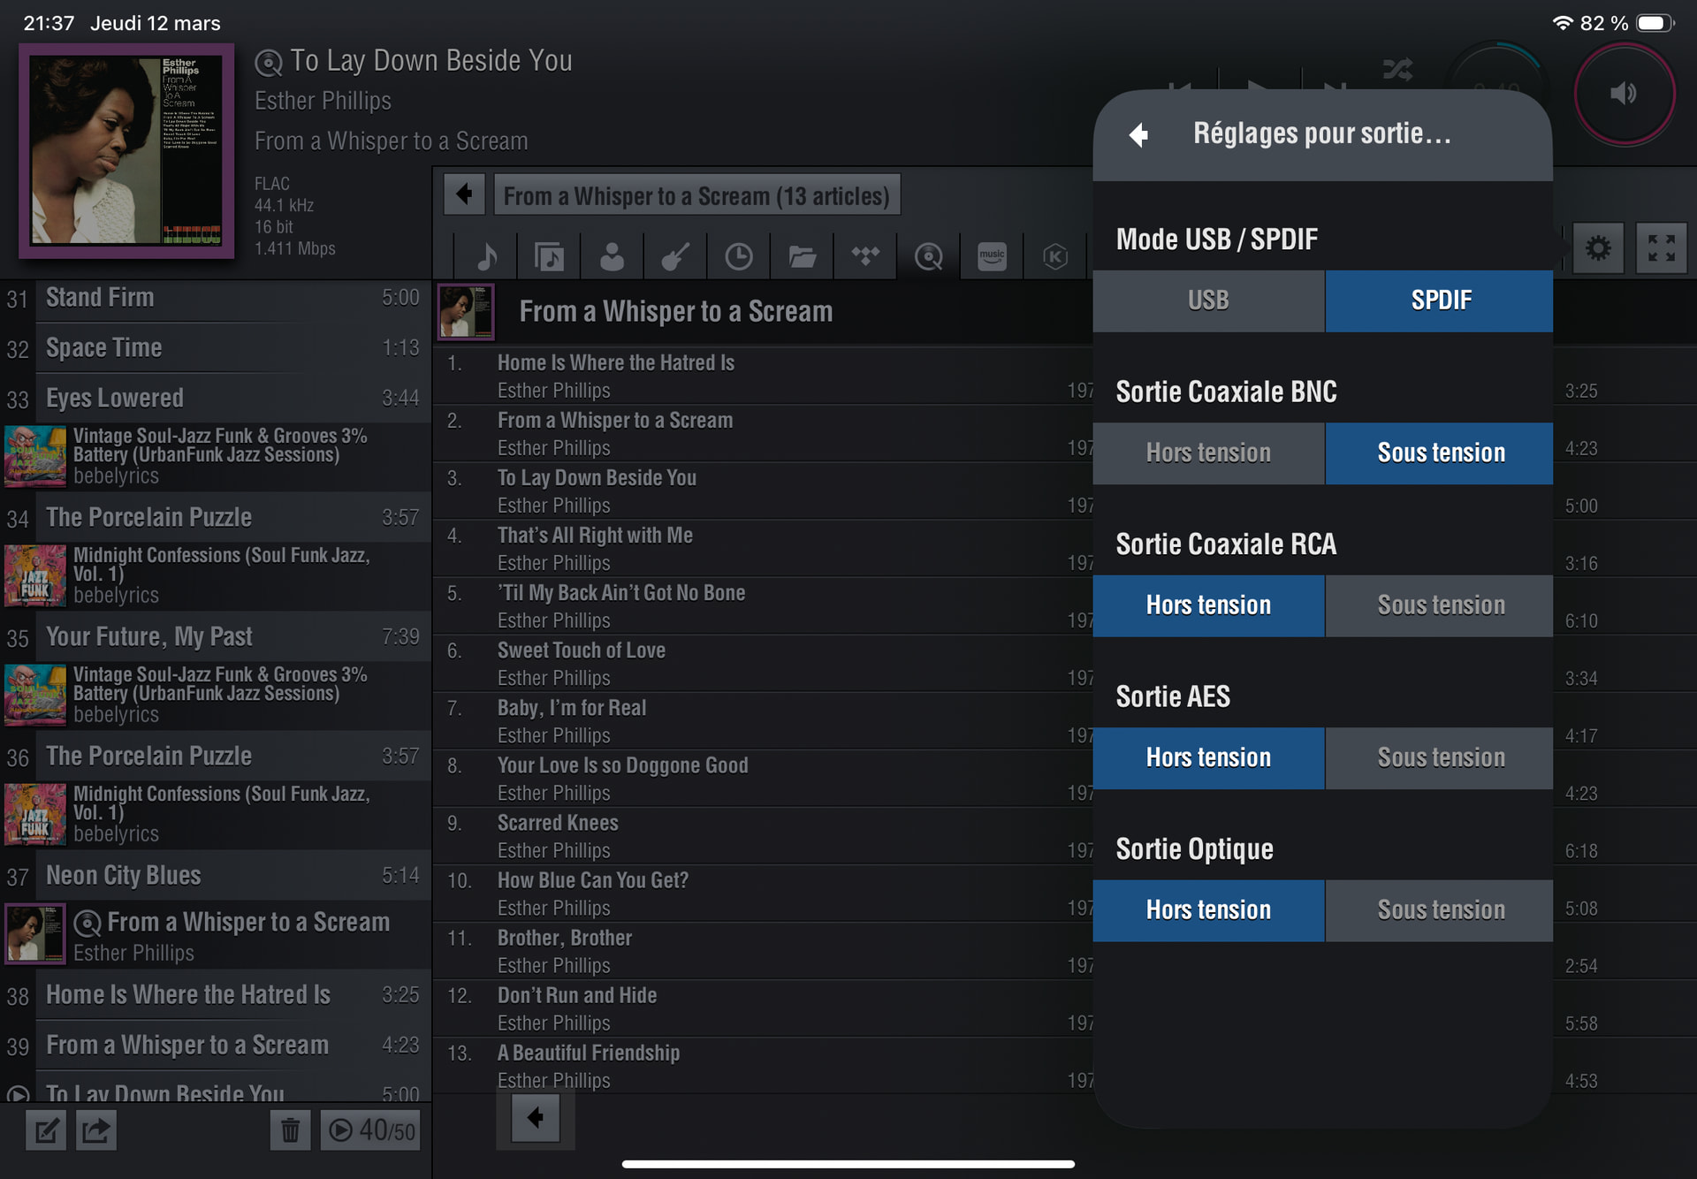1697x1179 pixels.
Task: Select Neon City Blues in queue
Action: (x=124, y=876)
